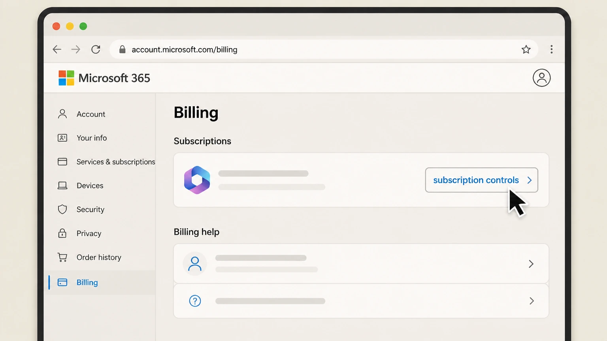This screenshot has height=341, width=607.
Task: Click the address bar URL account.microsoft.com/billing
Action: coord(185,50)
